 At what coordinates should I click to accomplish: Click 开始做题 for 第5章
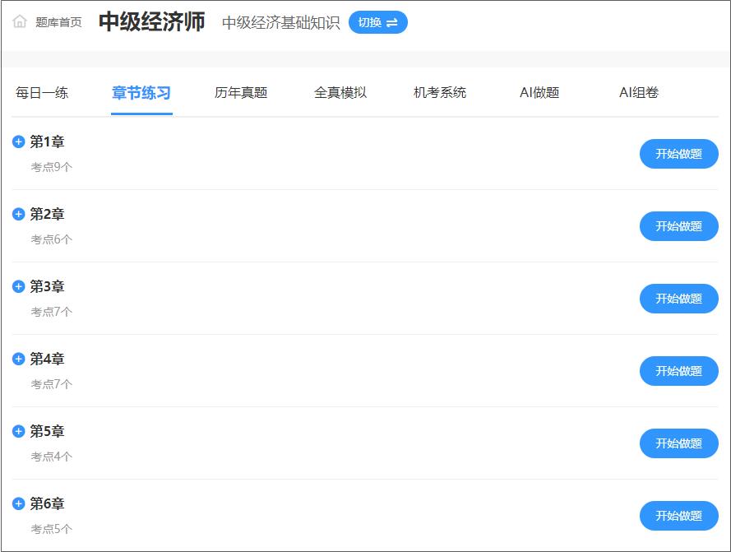click(x=678, y=443)
